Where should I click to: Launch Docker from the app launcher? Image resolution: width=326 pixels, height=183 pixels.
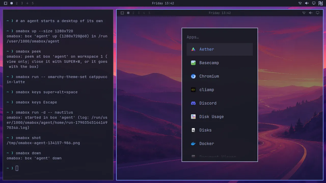(x=220, y=144)
